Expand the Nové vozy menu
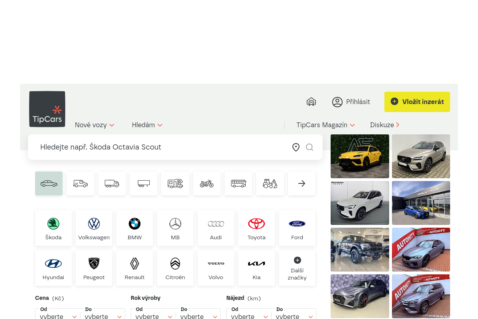The image size is (478, 319). click(x=94, y=125)
